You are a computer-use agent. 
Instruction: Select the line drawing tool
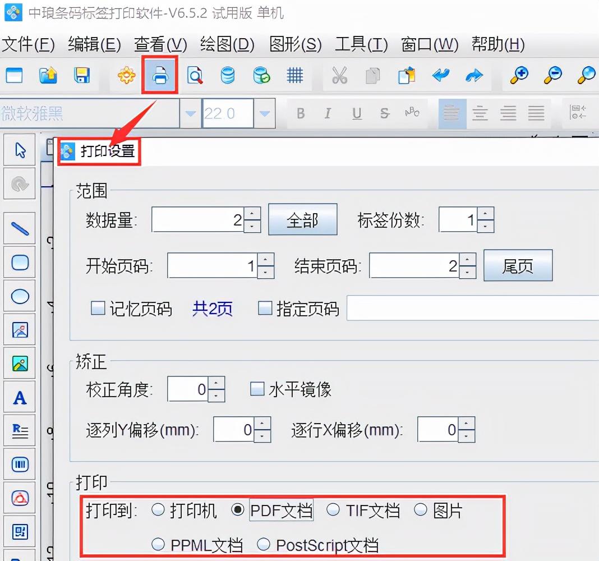[x=20, y=228]
